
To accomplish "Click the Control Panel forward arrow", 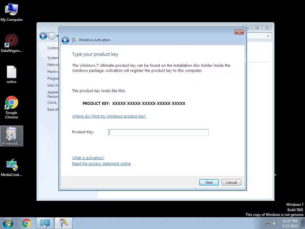I will [52, 36].
